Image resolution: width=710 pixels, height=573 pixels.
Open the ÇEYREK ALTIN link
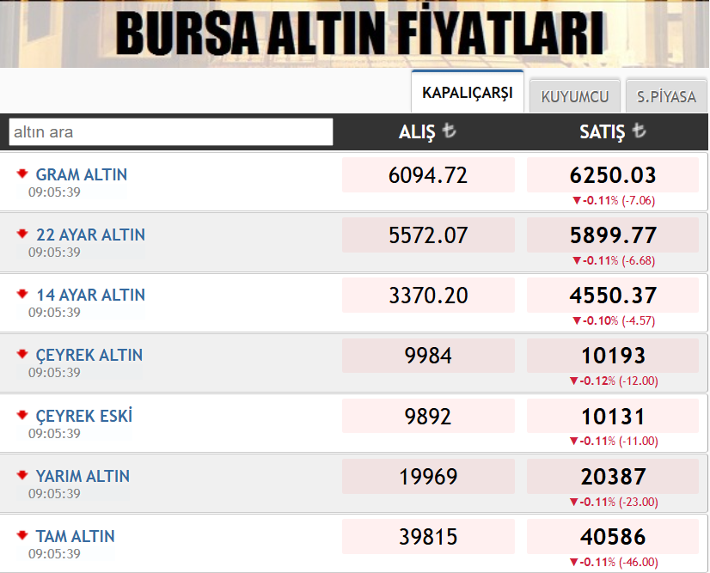click(89, 355)
